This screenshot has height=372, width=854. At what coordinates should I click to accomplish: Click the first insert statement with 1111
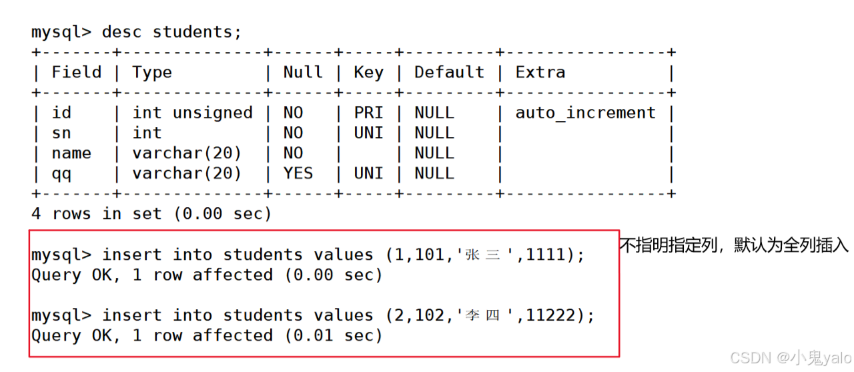point(308,254)
